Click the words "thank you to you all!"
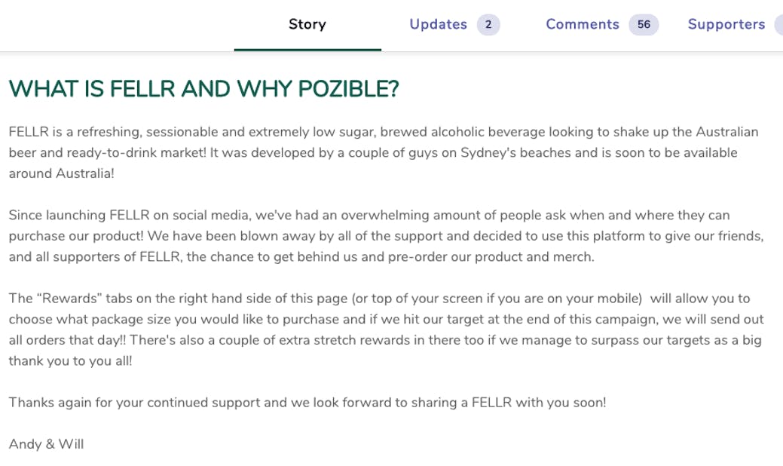 tap(70, 361)
